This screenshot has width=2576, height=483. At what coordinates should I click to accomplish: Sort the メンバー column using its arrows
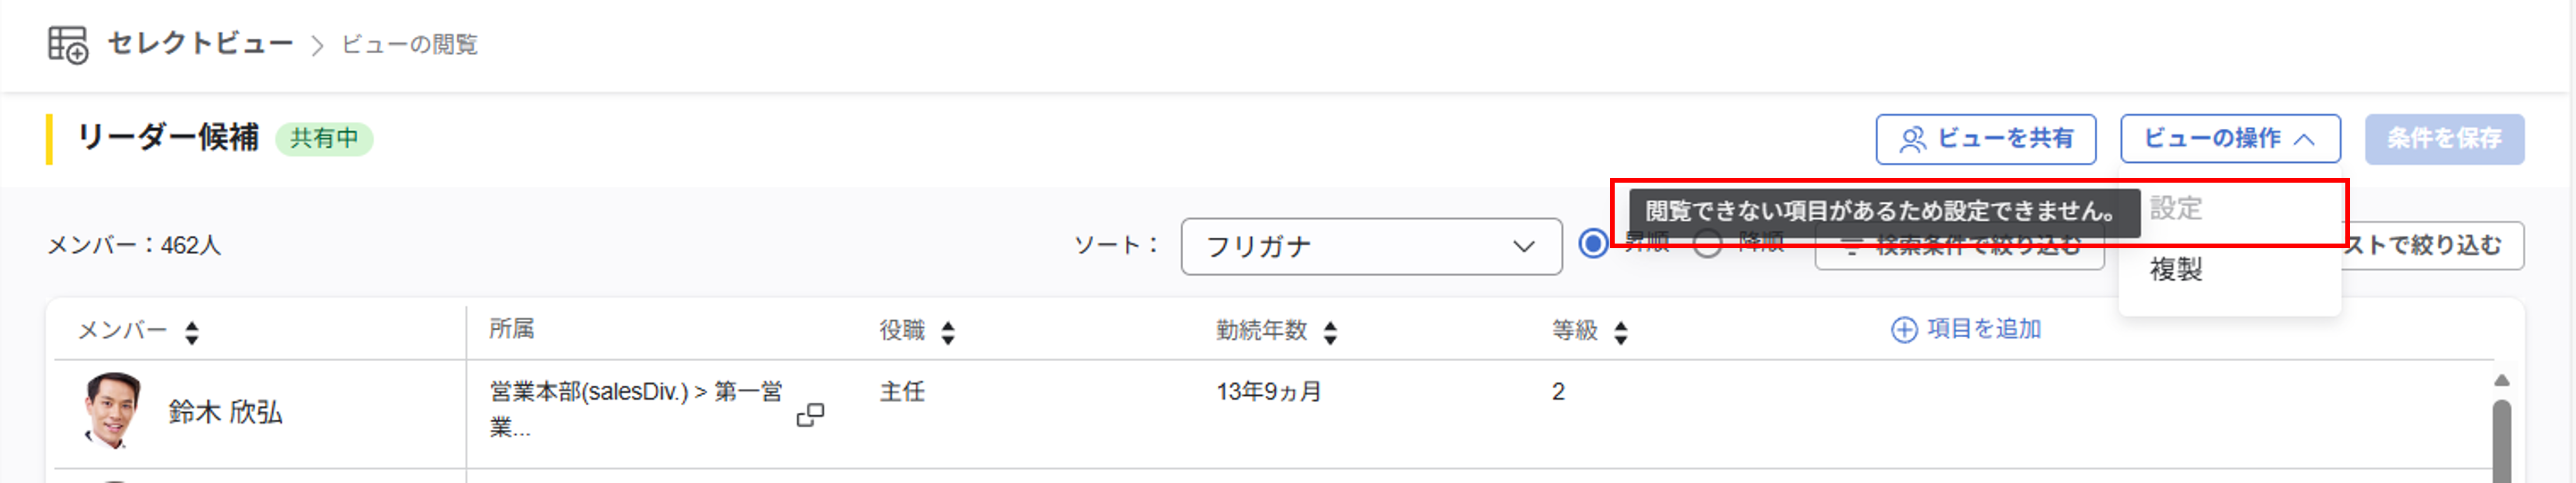(x=192, y=332)
